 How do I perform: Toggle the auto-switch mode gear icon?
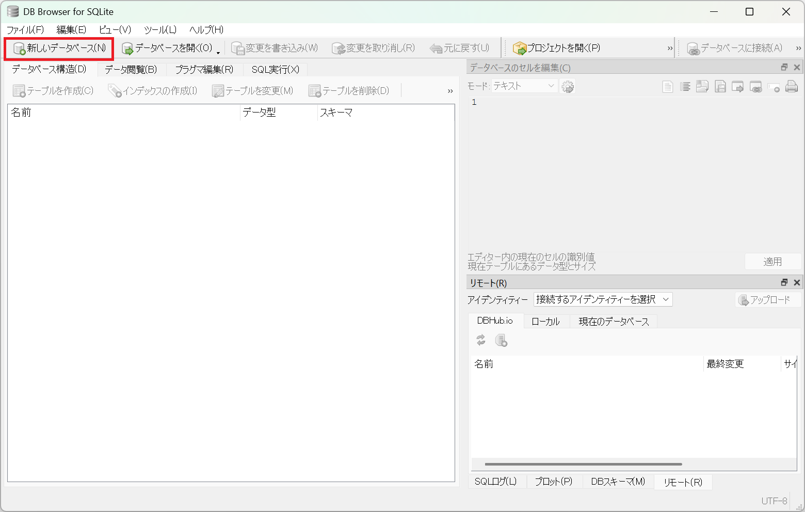[x=568, y=86]
